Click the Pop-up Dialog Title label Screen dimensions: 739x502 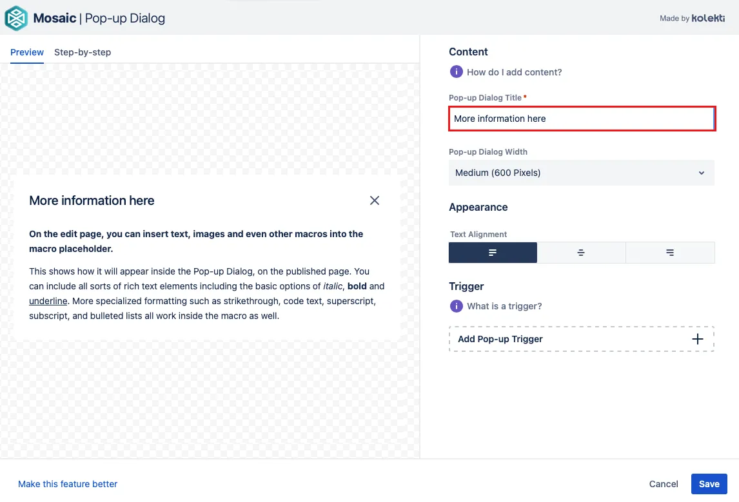click(x=485, y=98)
